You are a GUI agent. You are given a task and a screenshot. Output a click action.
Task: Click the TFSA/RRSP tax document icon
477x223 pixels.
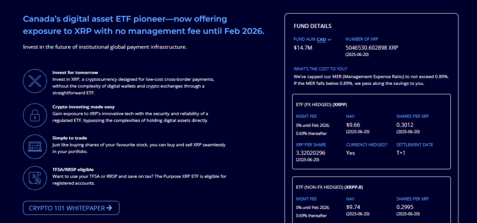point(34,178)
